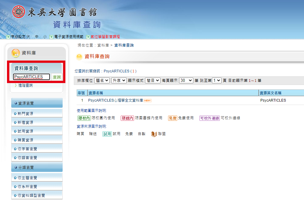
Task: Click the green 查詢 search button
Action: [57, 77]
